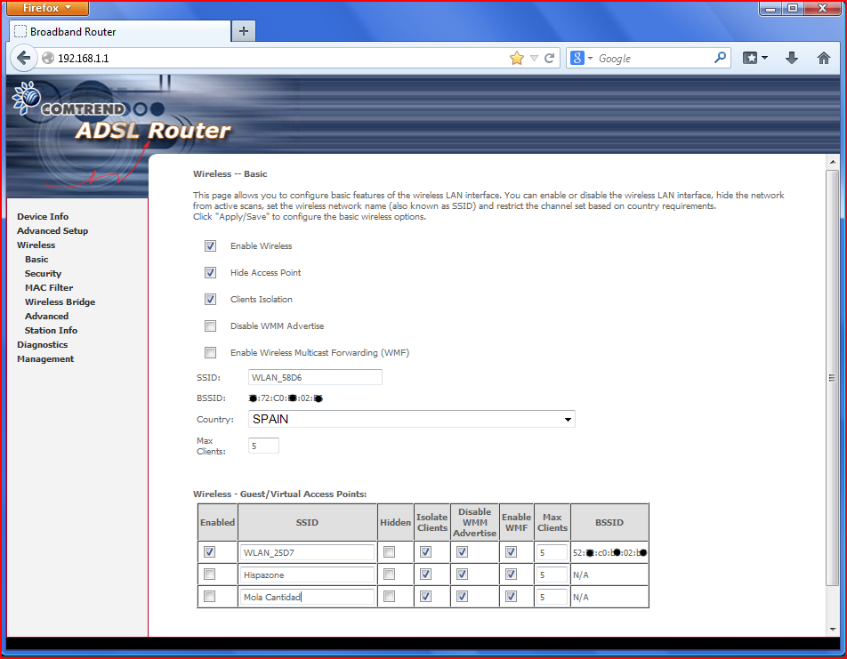Reload the page using the refresh icon
The height and width of the screenshot is (659, 847).
(x=550, y=58)
